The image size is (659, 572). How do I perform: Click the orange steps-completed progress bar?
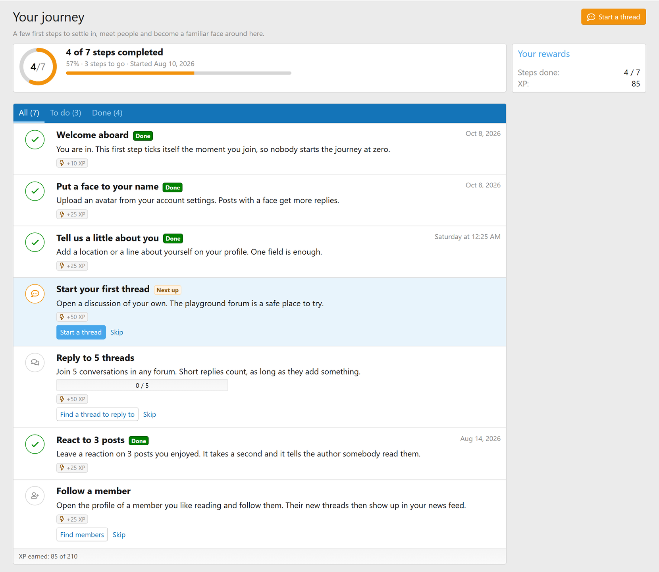pyautogui.click(x=179, y=73)
